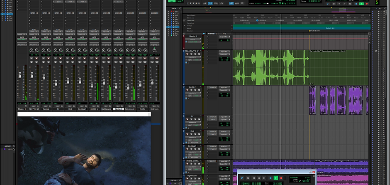Click the Bedroom channel pan knob

point(154,50)
